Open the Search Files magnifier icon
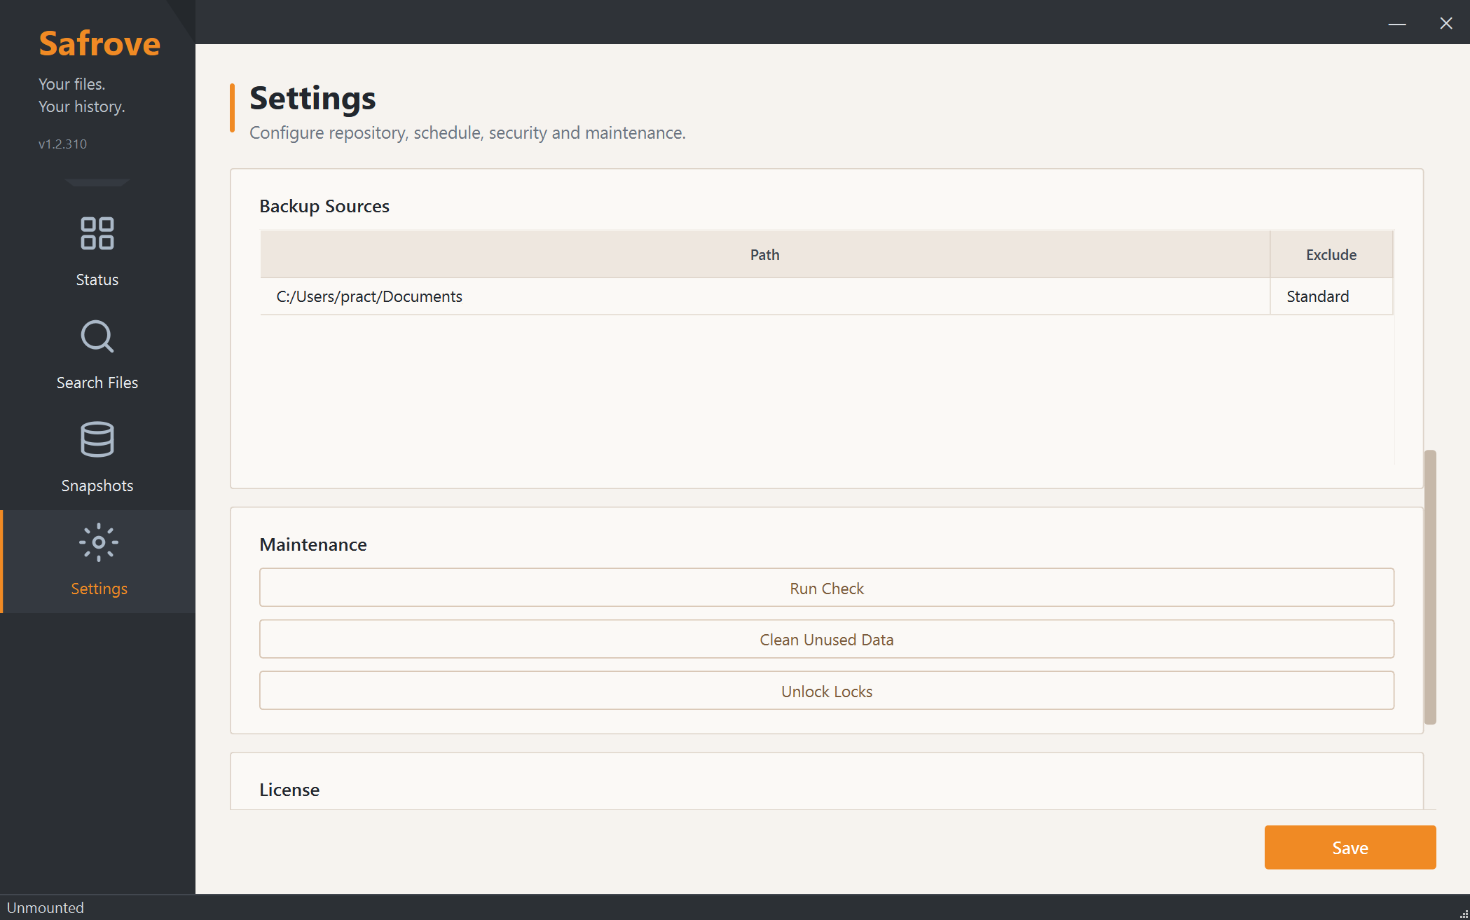This screenshot has height=920, width=1470. 97,336
